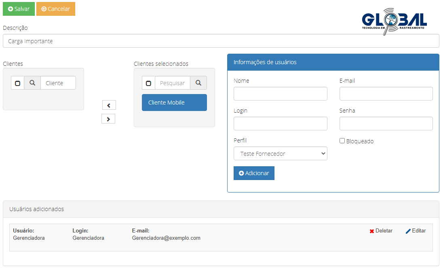
Task: Click the Login input field
Action: (x=280, y=124)
